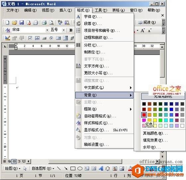Insert WordArt from drawing toolbar
The width and height of the screenshot is (186, 180).
101,168
